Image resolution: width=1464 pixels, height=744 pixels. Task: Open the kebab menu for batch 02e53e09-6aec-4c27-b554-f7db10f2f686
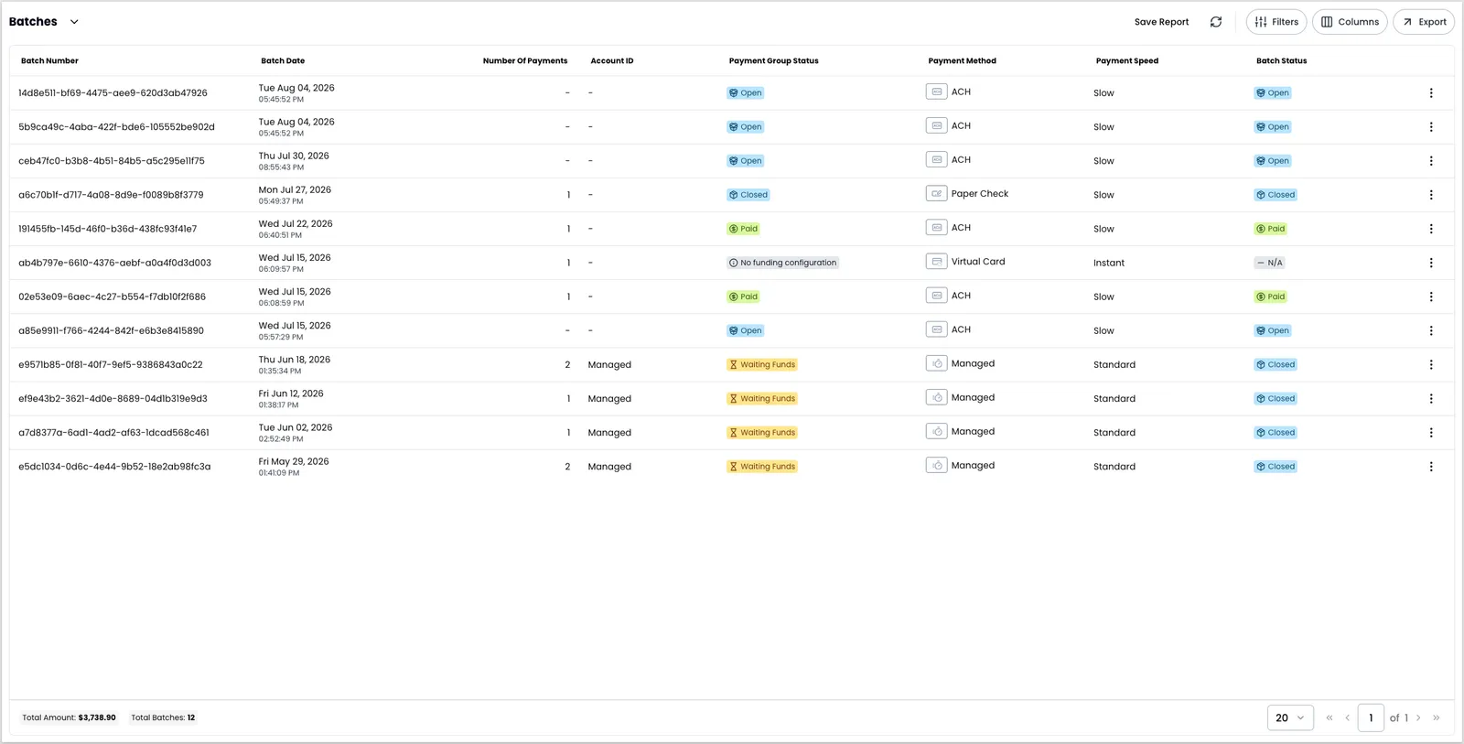[x=1431, y=297]
